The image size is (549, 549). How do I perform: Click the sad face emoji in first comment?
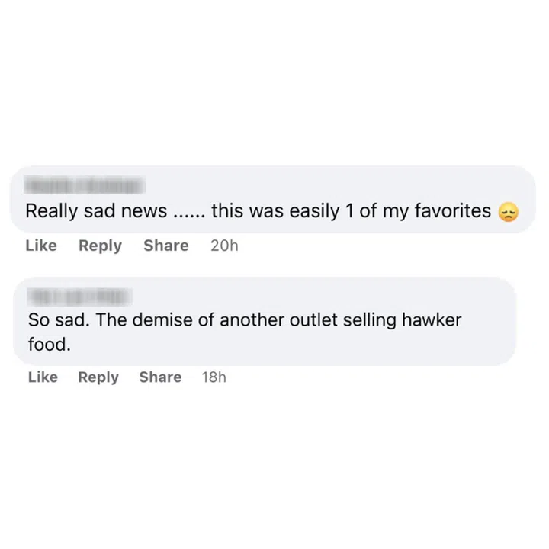tap(508, 212)
